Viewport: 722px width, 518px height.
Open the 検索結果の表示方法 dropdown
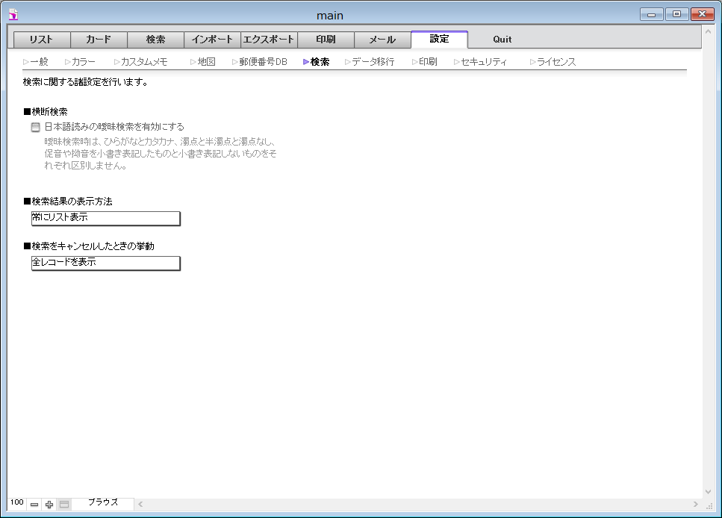coord(105,218)
